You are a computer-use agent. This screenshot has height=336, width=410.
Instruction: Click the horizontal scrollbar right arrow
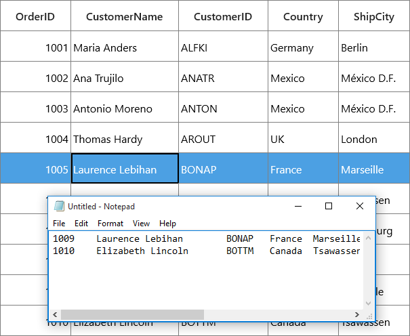(357, 314)
